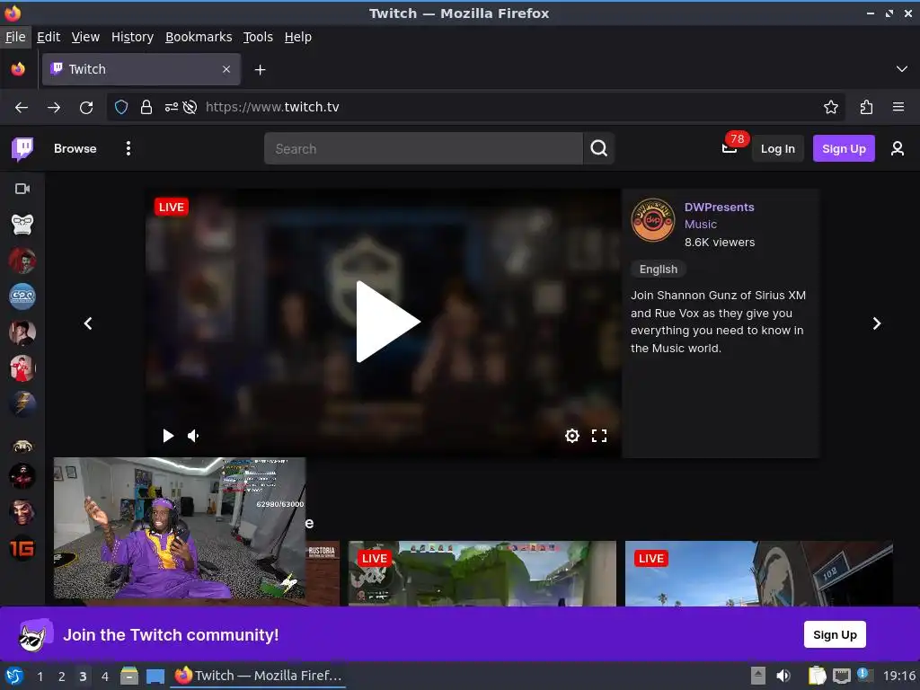
Task: Bookmark this page with star icon
Action: click(831, 108)
